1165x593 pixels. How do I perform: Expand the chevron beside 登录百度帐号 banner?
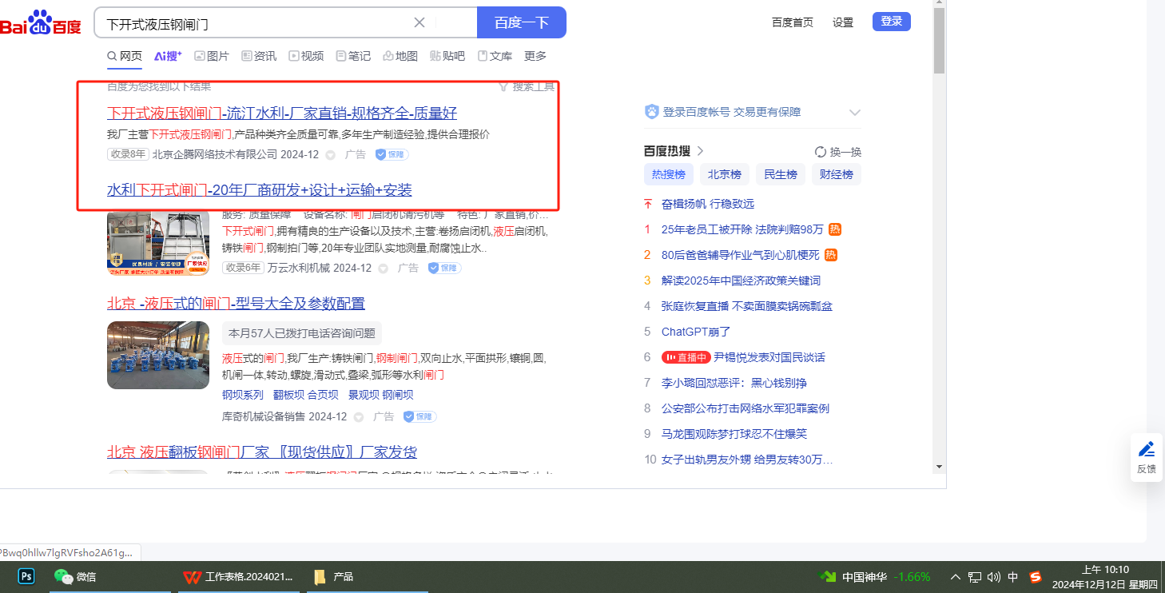pos(854,113)
